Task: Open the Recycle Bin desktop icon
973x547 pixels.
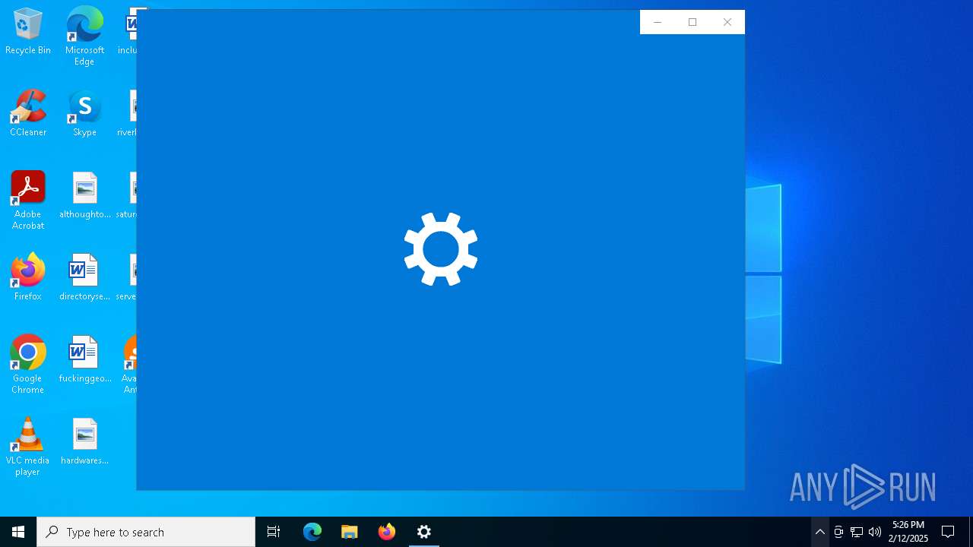Action: click(x=27, y=30)
